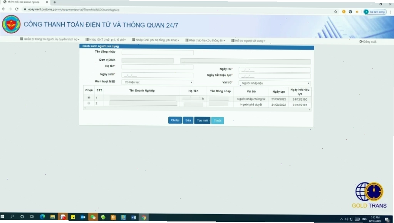Viewport: 394px width, 223px height.
Task: Click the 'Người phê duyệt' role cell
Action: point(251,105)
